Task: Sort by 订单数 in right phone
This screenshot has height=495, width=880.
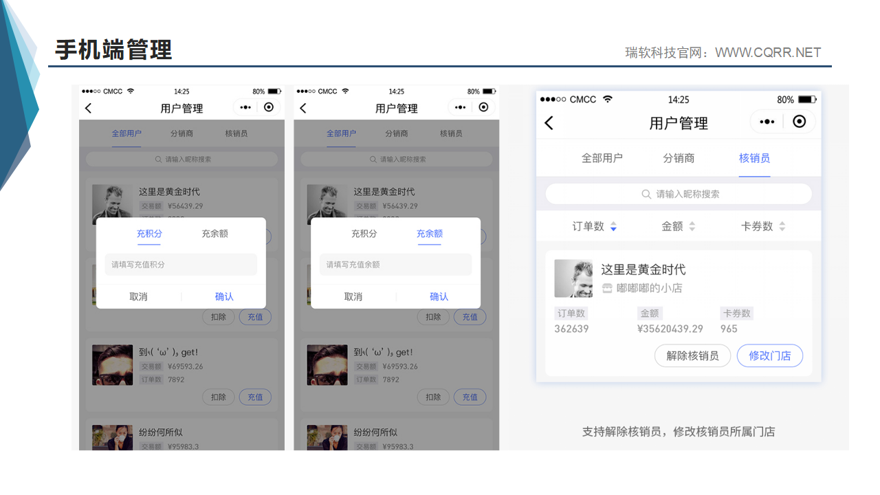Action: tap(595, 226)
